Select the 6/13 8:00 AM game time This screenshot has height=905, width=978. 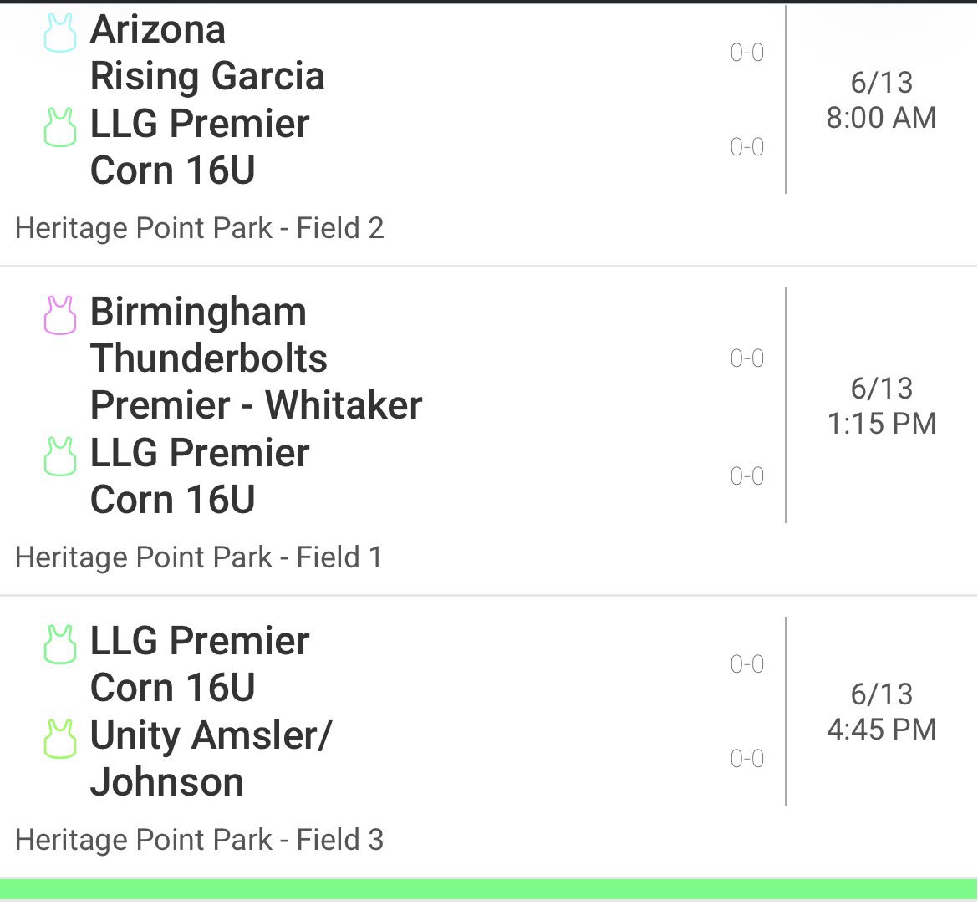881,100
